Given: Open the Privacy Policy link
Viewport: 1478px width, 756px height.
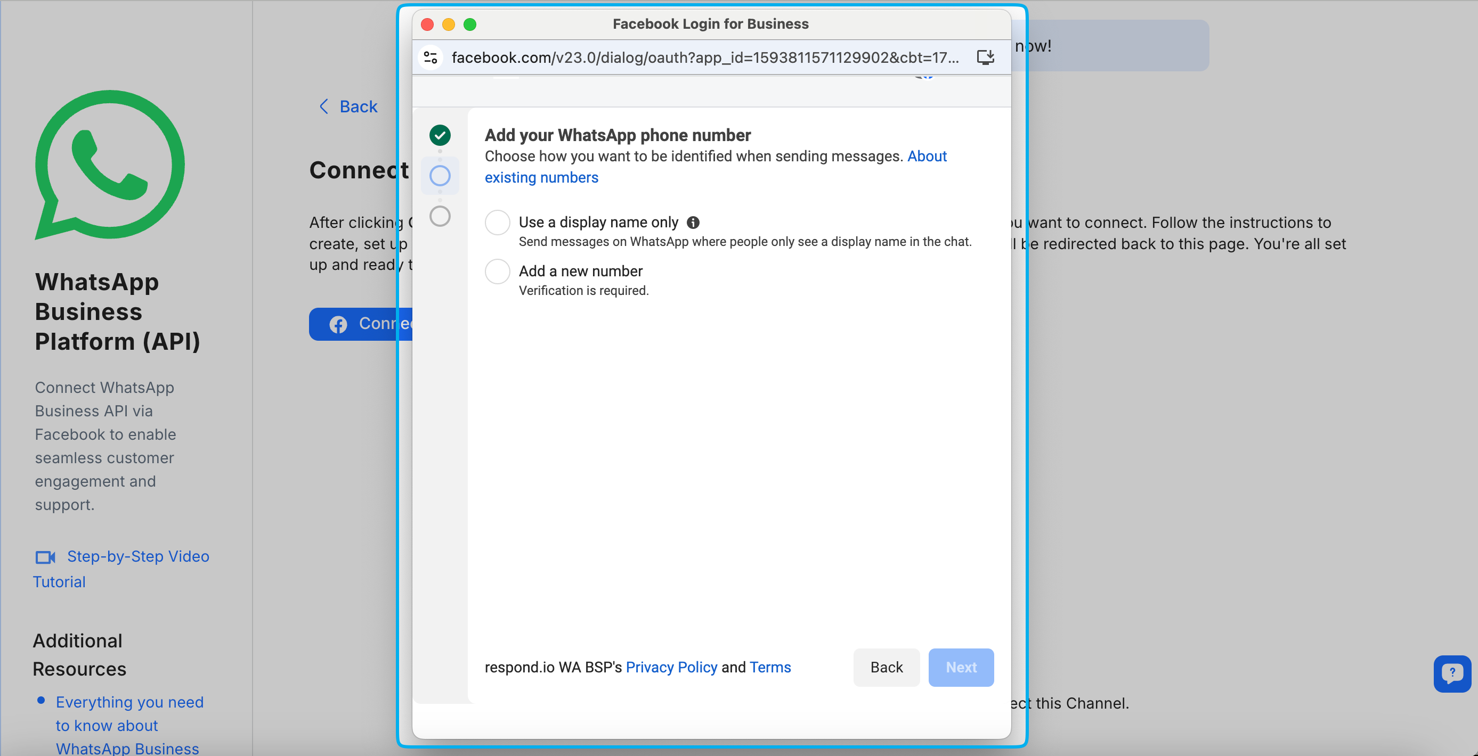Looking at the screenshot, I should (671, 667).
